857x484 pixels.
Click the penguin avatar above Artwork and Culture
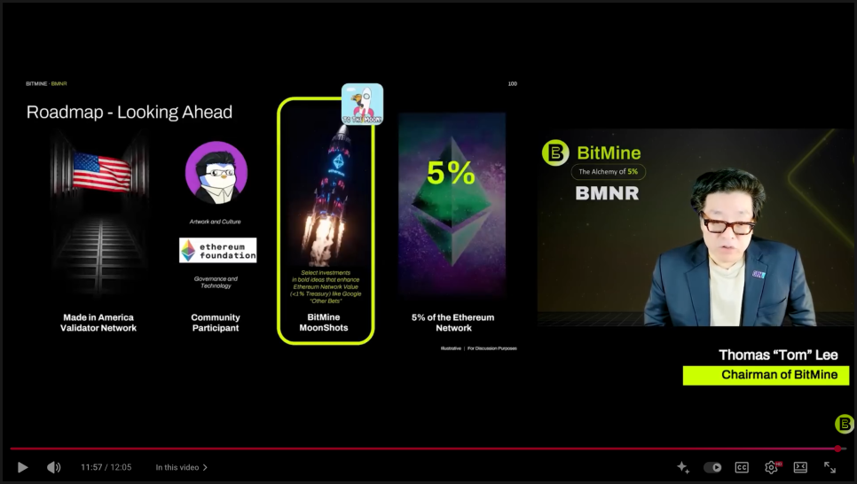pyautogui.click(x=216, y=173)
